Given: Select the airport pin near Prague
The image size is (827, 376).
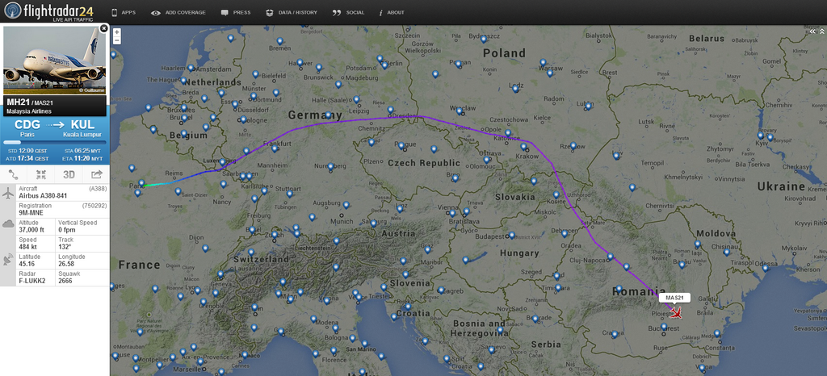Looking at the screenshot, I should tap(401, 145).
